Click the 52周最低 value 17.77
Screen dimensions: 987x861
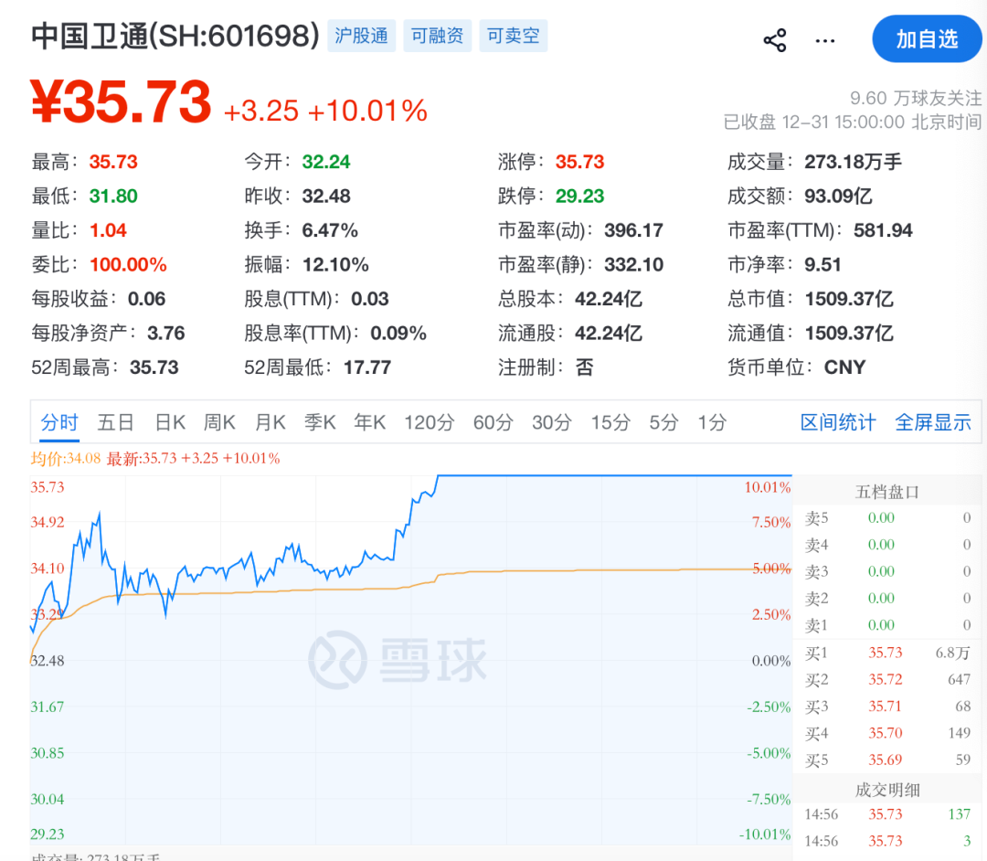[367, 367]
